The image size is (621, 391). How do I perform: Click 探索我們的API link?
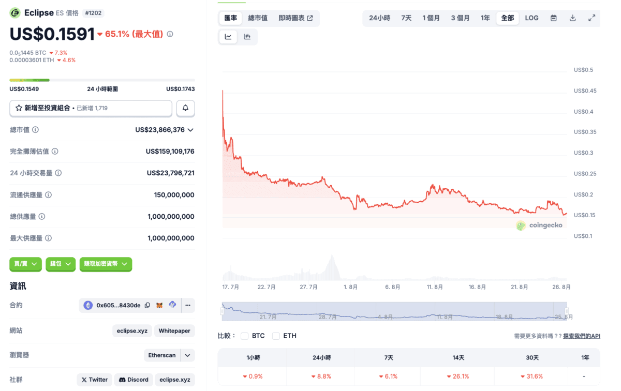pyautogui.click(x=582, y=336)
